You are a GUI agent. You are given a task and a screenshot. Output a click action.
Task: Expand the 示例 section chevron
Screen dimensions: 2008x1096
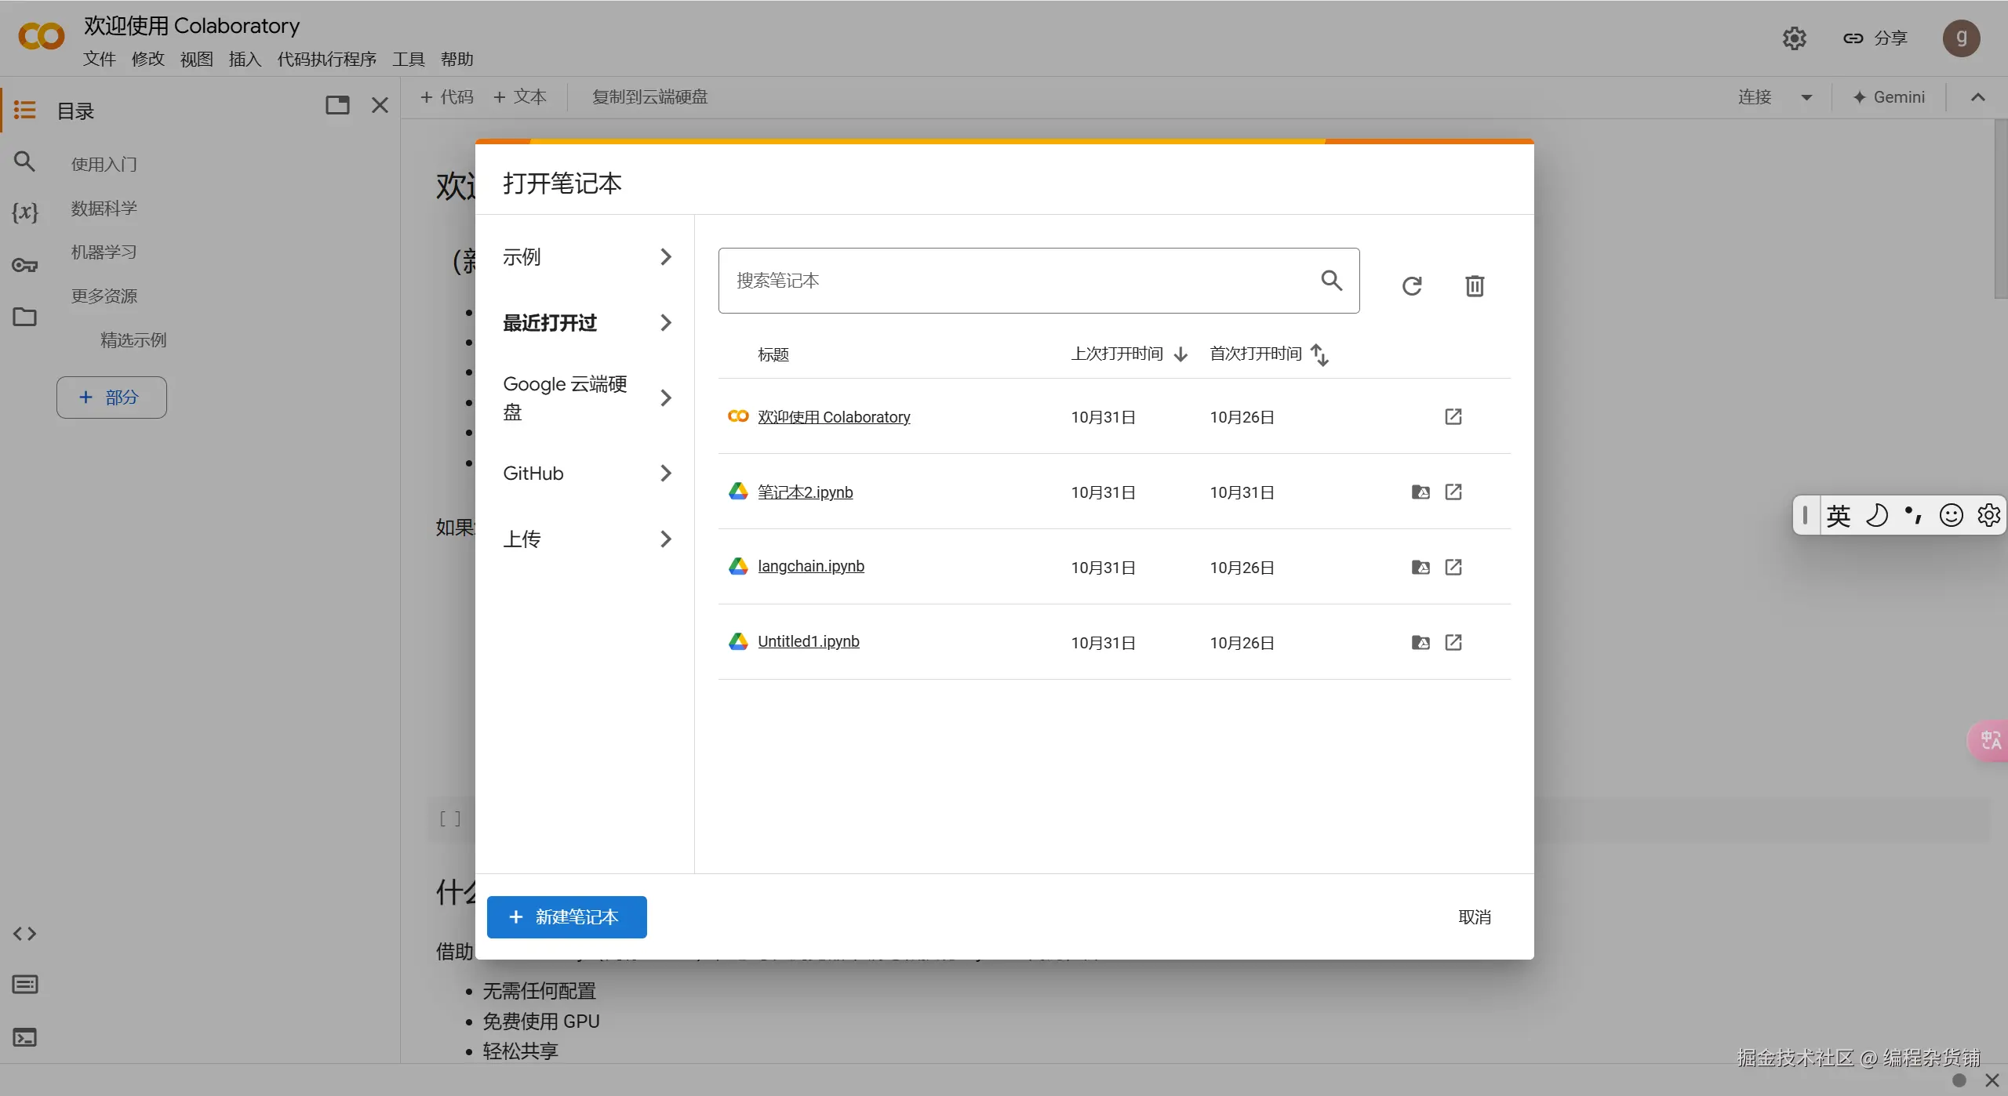coord(665,257)
